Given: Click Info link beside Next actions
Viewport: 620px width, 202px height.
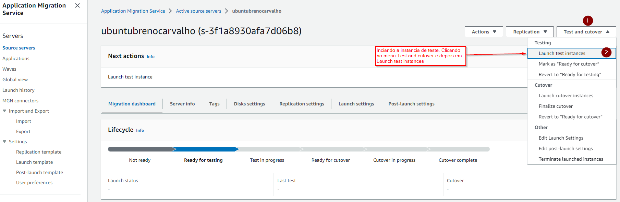Looking at the screenshot, I should [150, 57].
